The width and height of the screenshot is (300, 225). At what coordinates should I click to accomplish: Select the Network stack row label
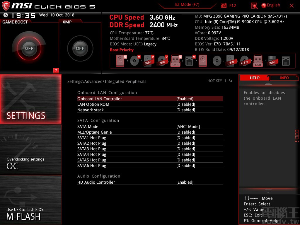(x=91, y=110)
